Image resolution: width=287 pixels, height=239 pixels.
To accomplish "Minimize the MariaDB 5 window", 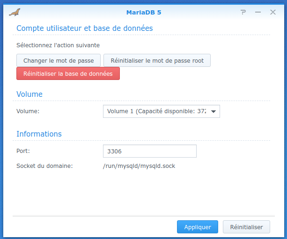I will click(x=258, y=12).
